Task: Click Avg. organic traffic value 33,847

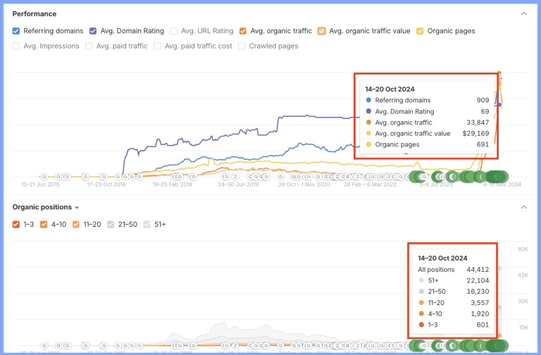Action: (x=478, y=123)
